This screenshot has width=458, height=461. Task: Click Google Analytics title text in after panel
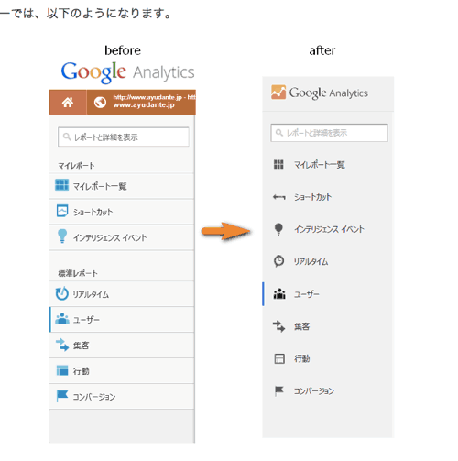point(329,93)
